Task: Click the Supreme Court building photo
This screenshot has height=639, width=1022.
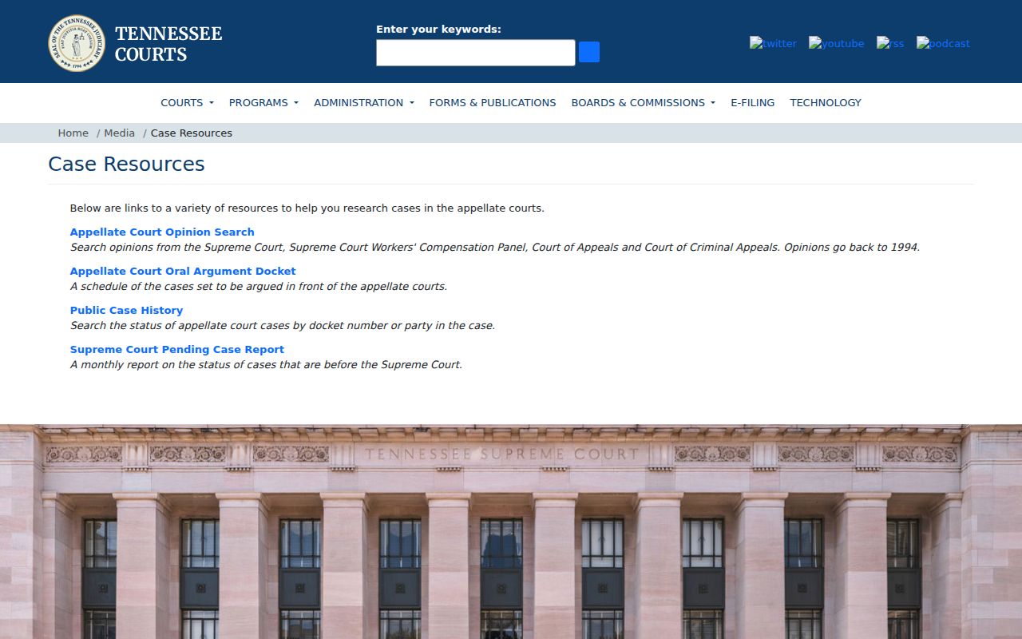Action: [x=511, y=532]
